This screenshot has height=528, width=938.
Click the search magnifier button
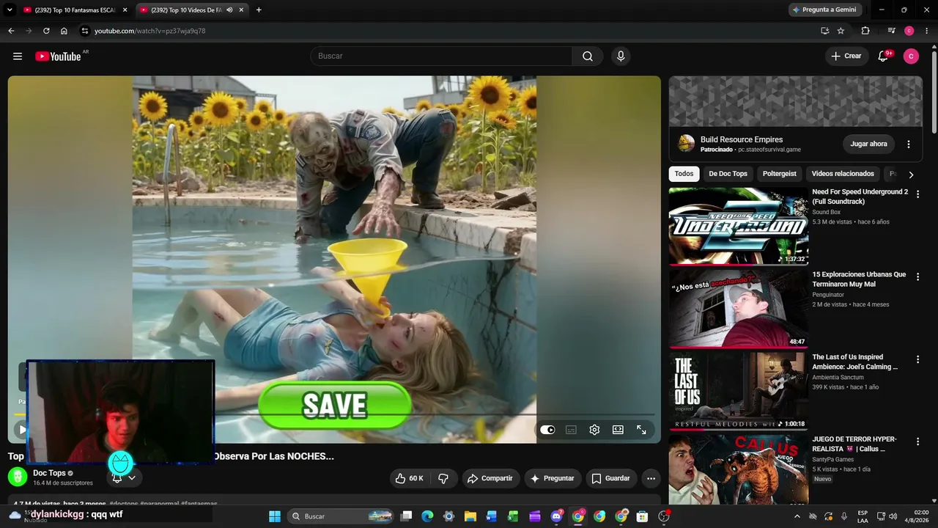click(588, 56)
